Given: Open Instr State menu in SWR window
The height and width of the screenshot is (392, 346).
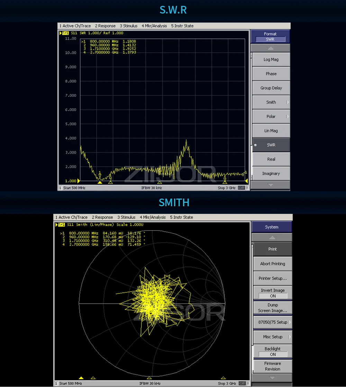Looking at the screenshot, I should pos(182,26).
